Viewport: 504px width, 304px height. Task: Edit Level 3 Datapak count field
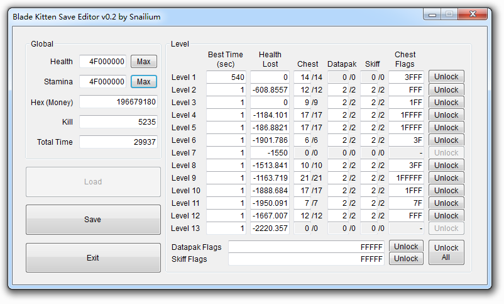339,103
